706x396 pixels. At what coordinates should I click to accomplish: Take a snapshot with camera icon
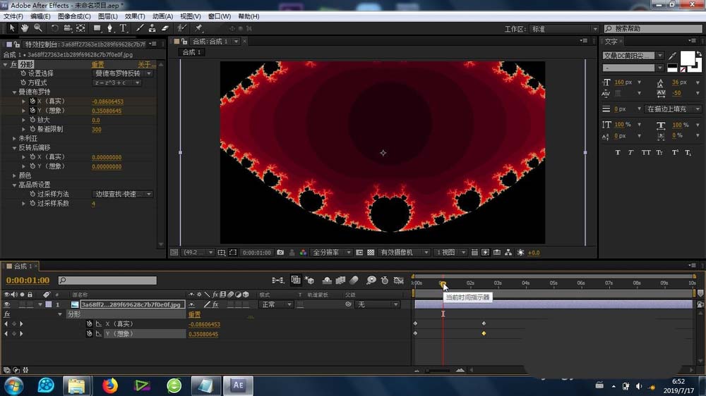click(x=280, y=252)
